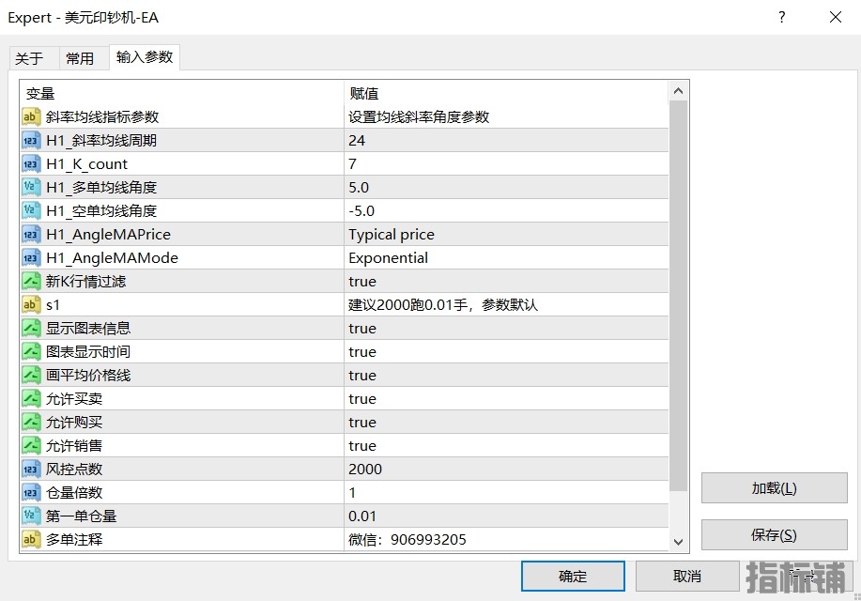Select the value 5.0 for 多单均线角度

tap(506, 187)
